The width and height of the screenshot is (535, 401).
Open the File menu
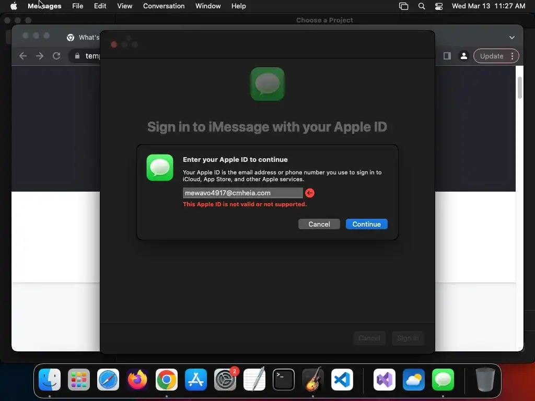(x=77, y=6)
